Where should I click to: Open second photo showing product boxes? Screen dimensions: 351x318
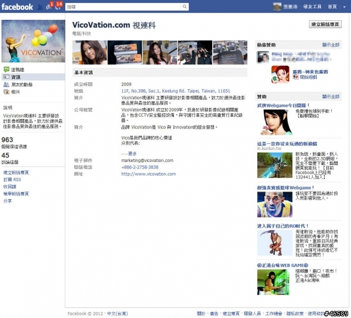click(x=124, y=53)
